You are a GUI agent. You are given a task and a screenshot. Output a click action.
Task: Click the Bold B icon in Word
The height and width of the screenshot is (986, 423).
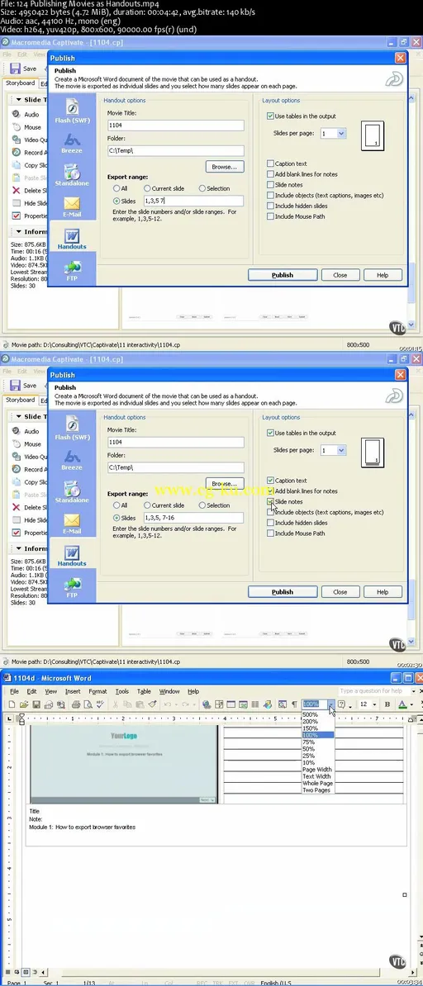coord(387,704)
